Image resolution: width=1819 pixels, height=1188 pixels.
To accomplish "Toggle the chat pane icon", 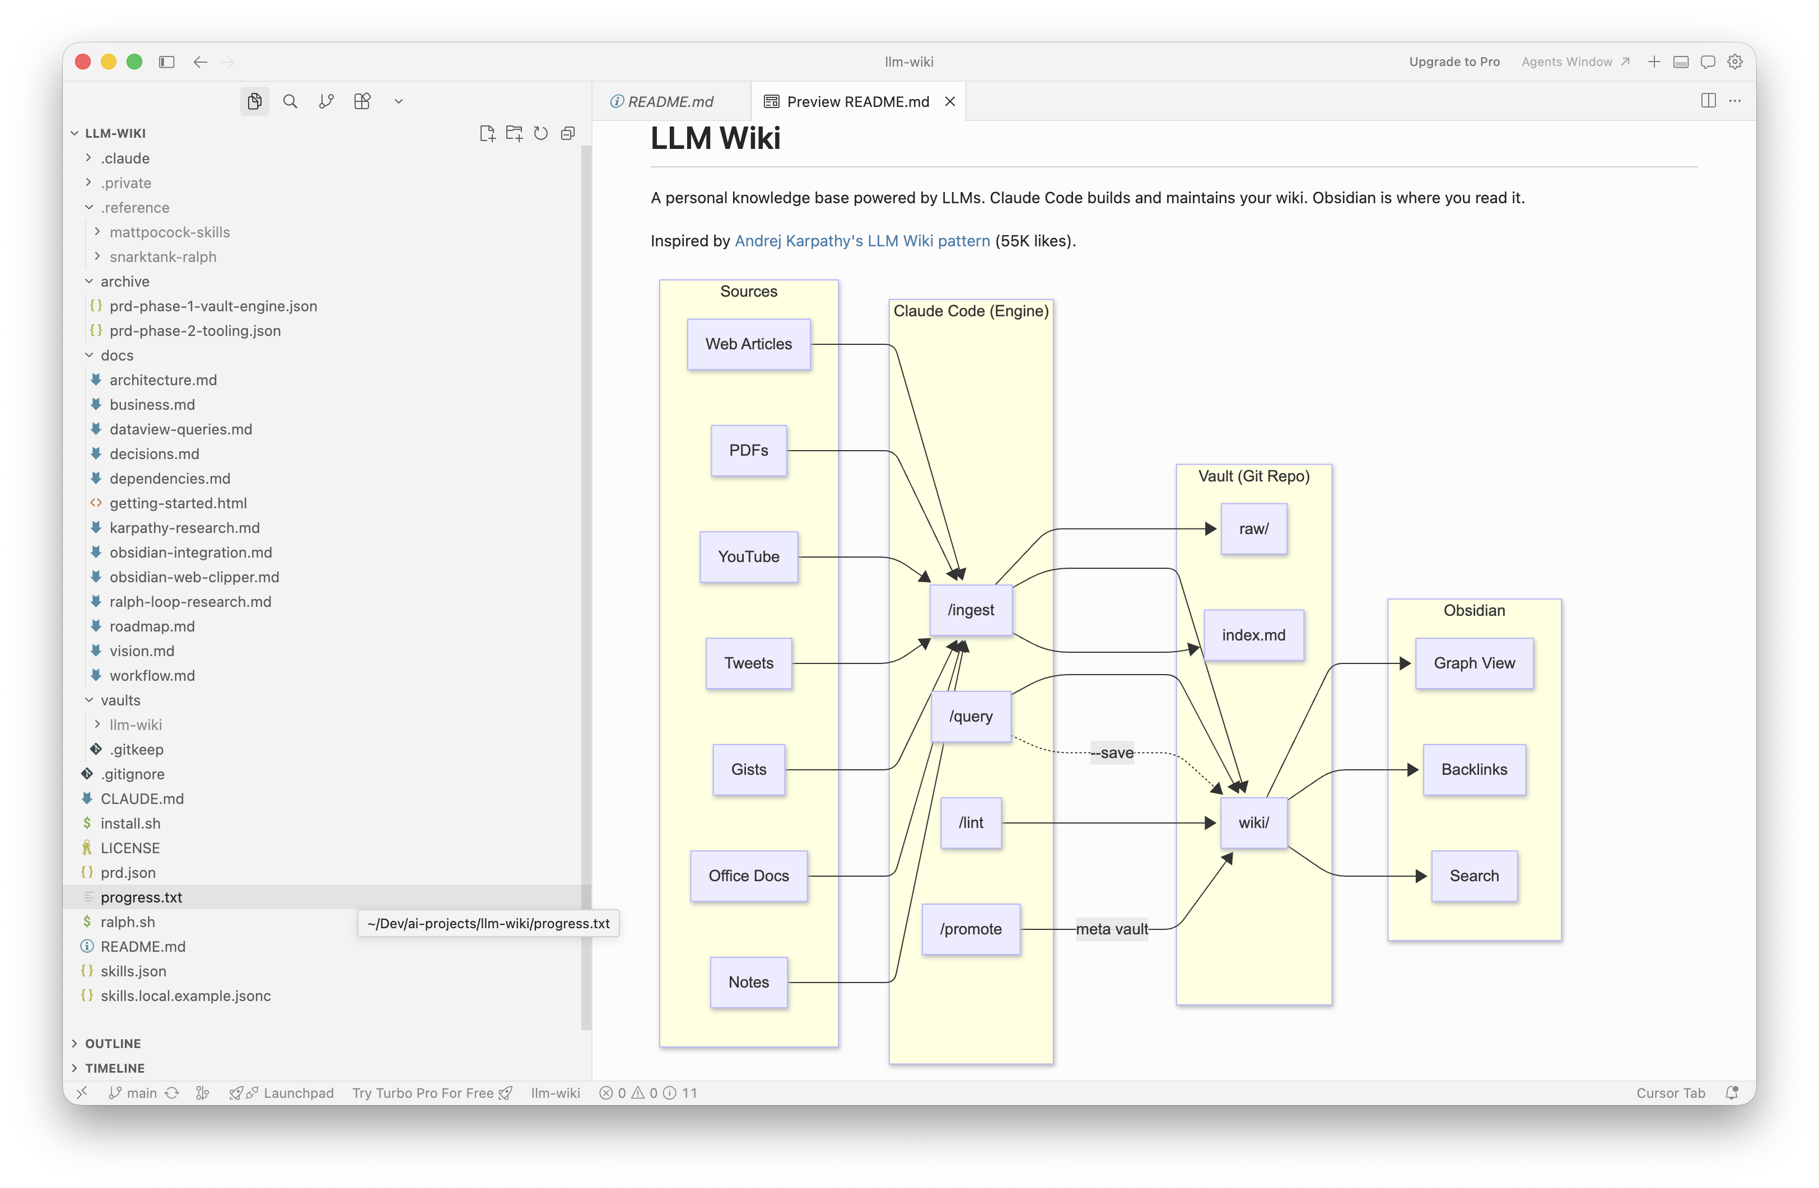I will click(1708, 62).
